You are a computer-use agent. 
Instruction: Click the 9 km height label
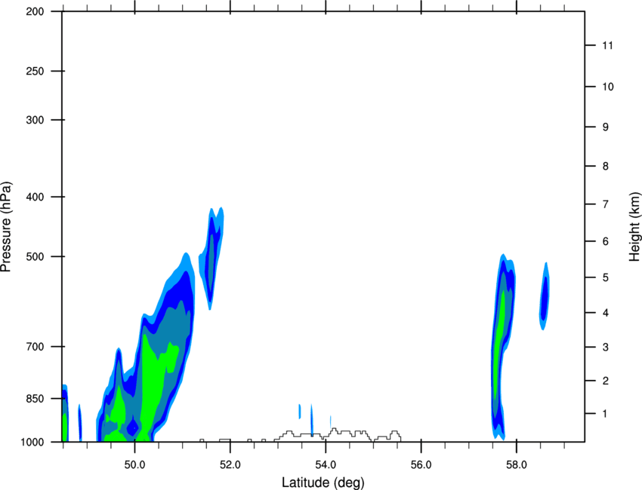[606, 127]
